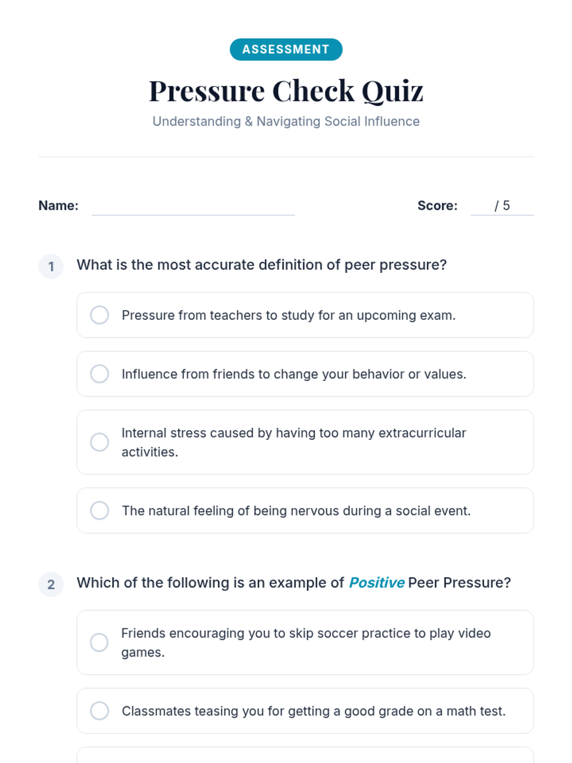The height and width of the screenshot is (763, 572).
Task: Click the ASSESSMENT badge
Action: click(286, 50)
